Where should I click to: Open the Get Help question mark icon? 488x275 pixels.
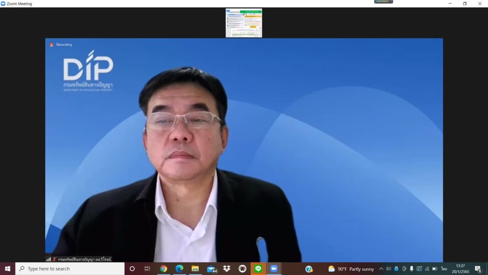click(309, 269)
